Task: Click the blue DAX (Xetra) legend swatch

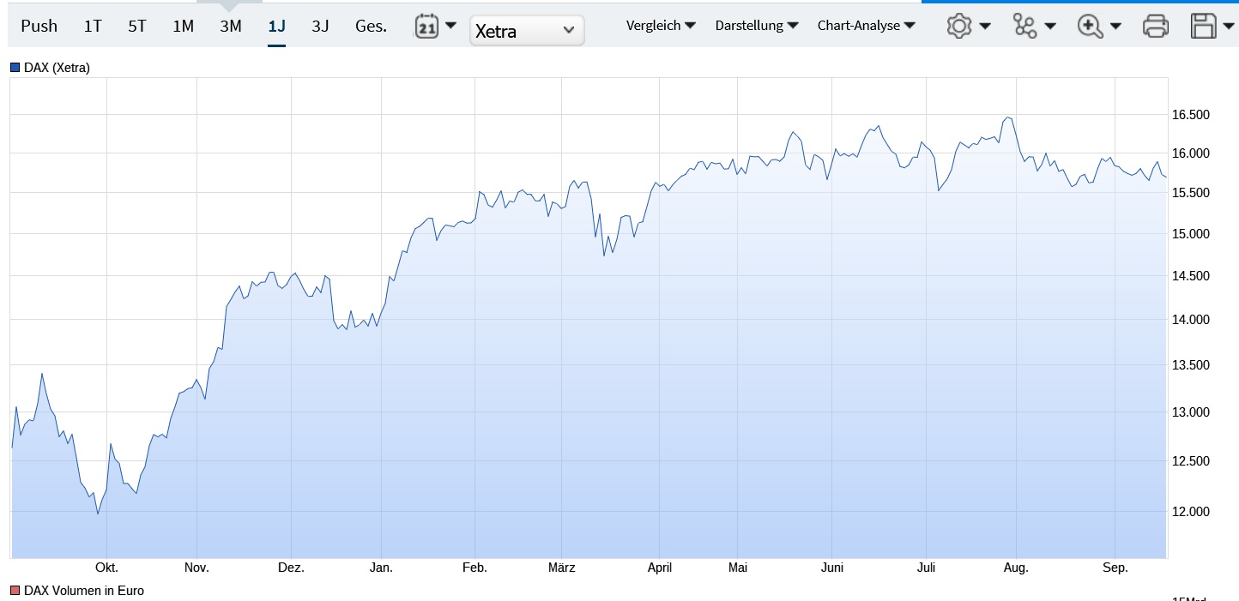Action: tap(15, 68)
